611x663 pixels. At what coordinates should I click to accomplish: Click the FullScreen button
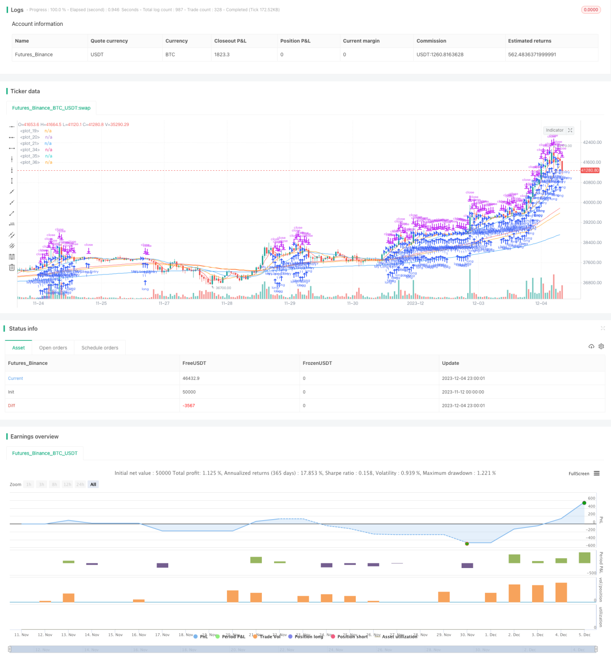pos(579,474)
